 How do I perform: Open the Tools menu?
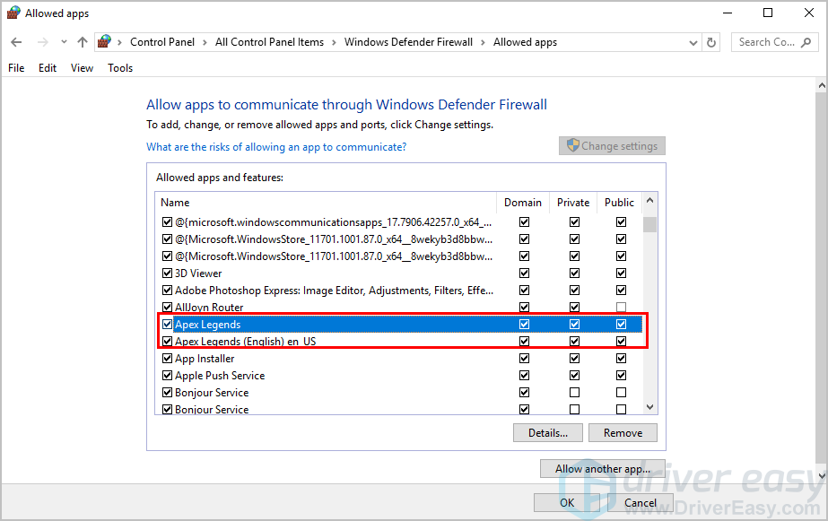point(120,68)
